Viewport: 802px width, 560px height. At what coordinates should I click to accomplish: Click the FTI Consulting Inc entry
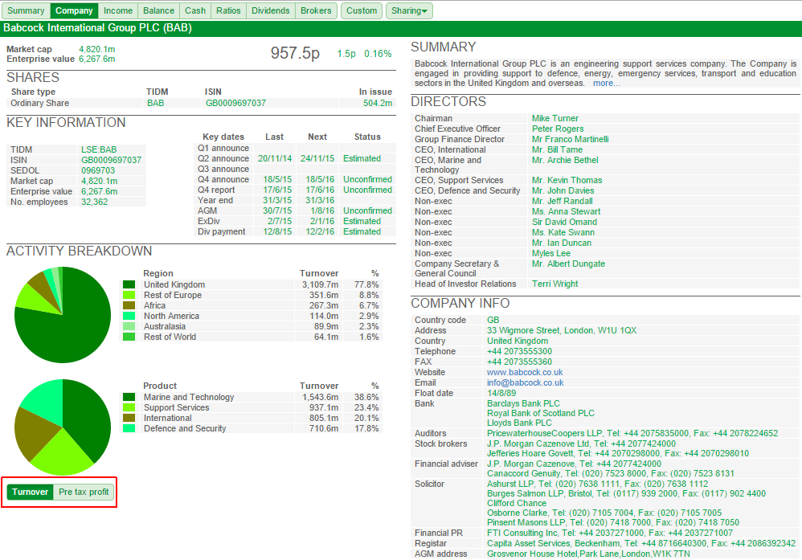tap(610, 533)
